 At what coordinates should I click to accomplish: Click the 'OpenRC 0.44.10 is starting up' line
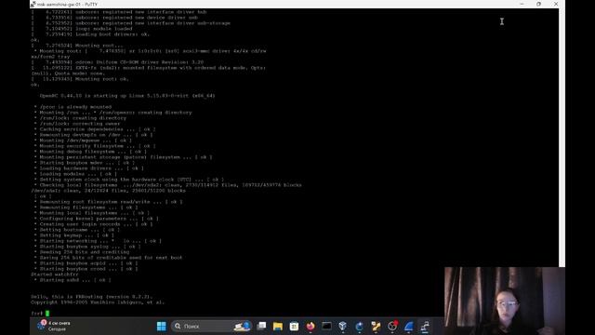pyautogui.click(x=127, y=96)
